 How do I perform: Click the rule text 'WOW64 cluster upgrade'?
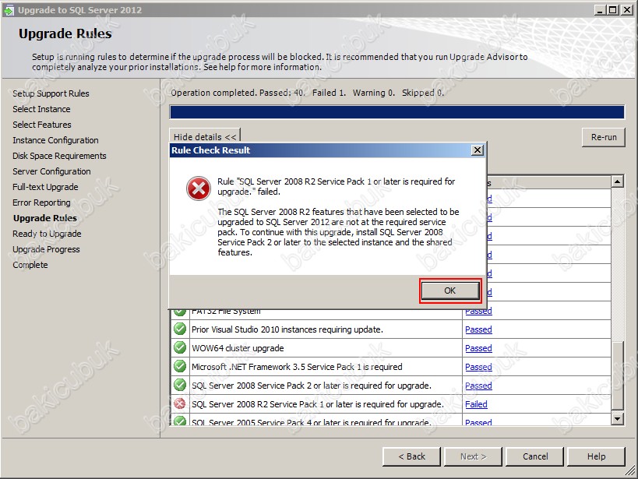[x=238, y=348]
